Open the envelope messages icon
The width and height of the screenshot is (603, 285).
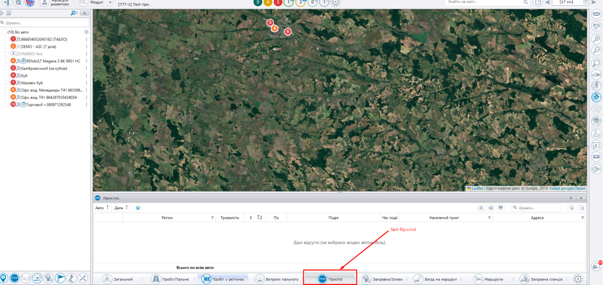click(x=596, y=15)
